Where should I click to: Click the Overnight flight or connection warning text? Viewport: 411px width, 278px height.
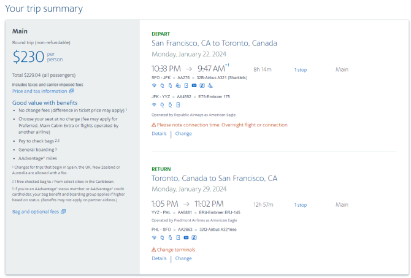point(255,125)
